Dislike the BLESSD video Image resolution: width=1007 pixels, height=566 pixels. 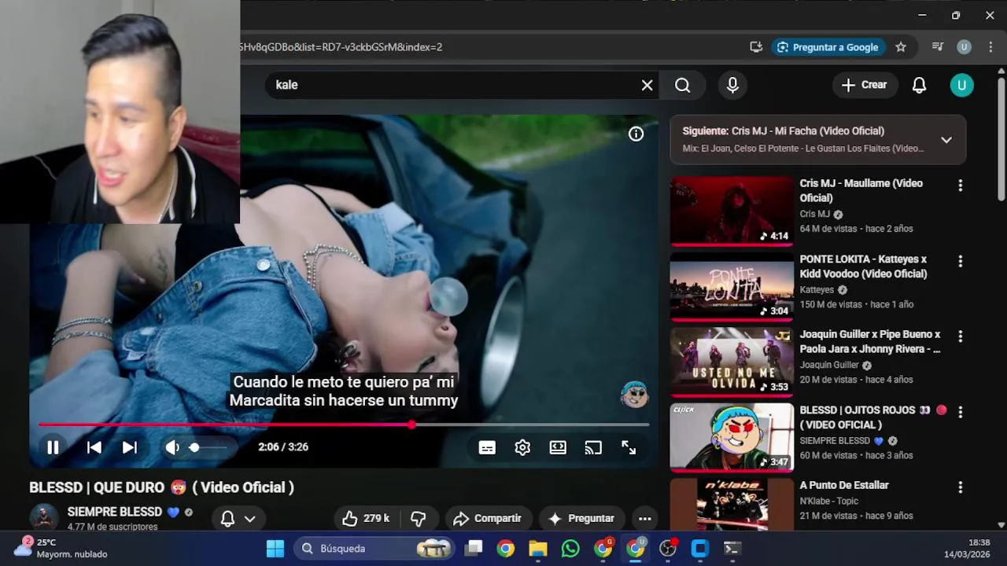pos(419,518)
